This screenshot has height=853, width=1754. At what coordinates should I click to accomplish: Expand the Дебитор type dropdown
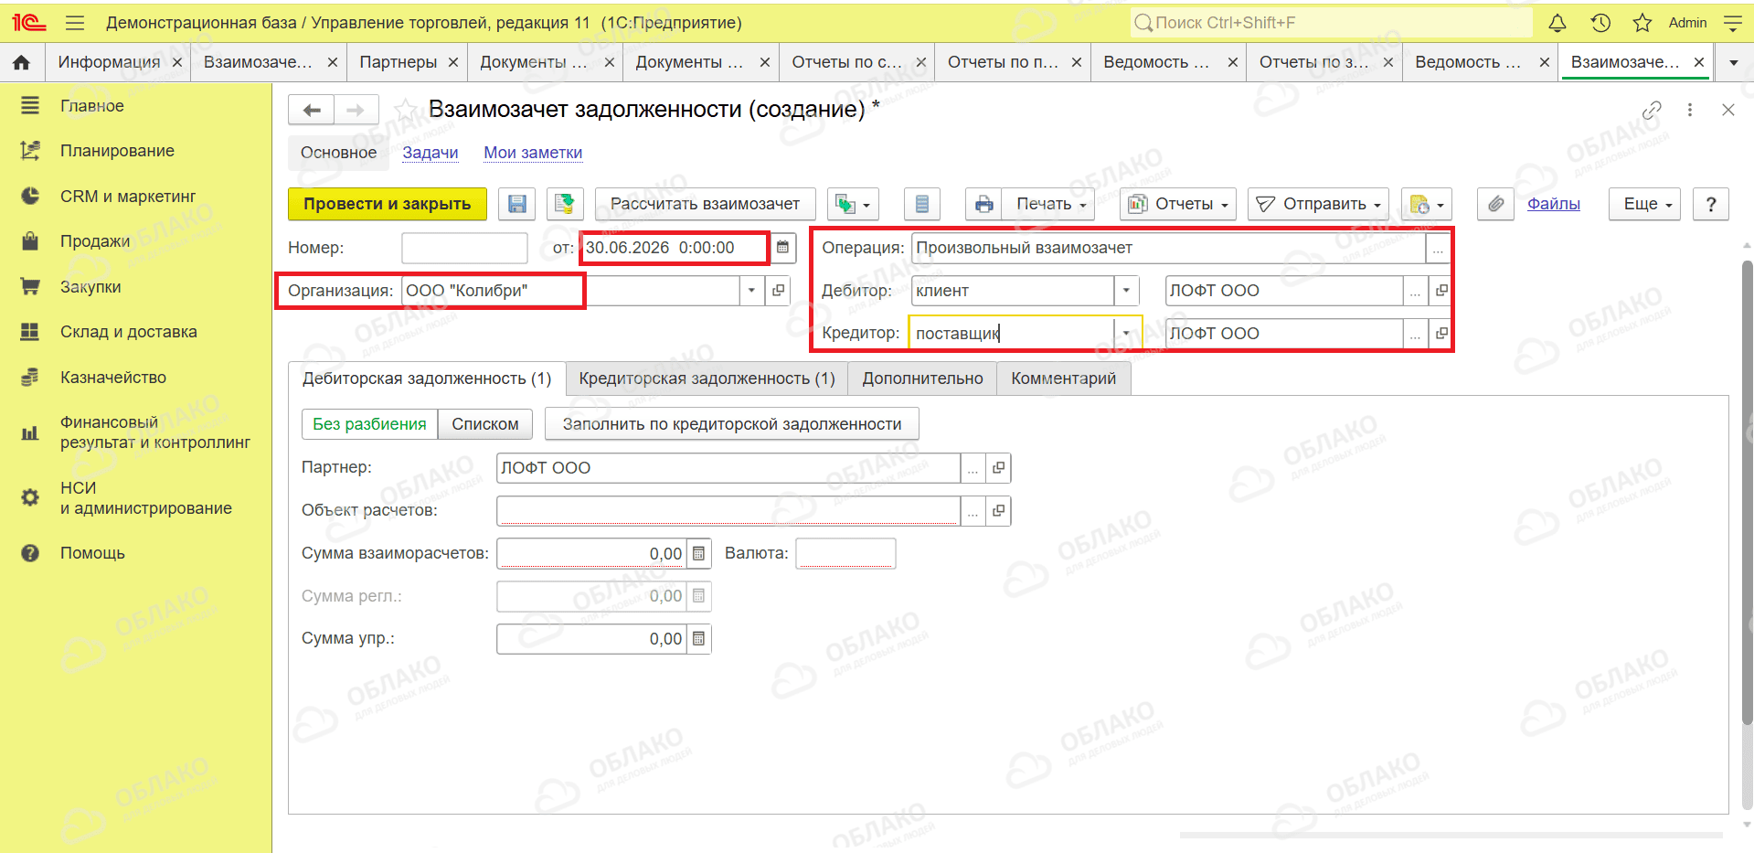click(1126, 291)
